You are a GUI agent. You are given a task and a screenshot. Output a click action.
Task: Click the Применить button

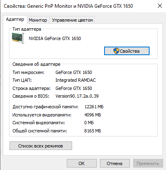click(x=148, y=163)
